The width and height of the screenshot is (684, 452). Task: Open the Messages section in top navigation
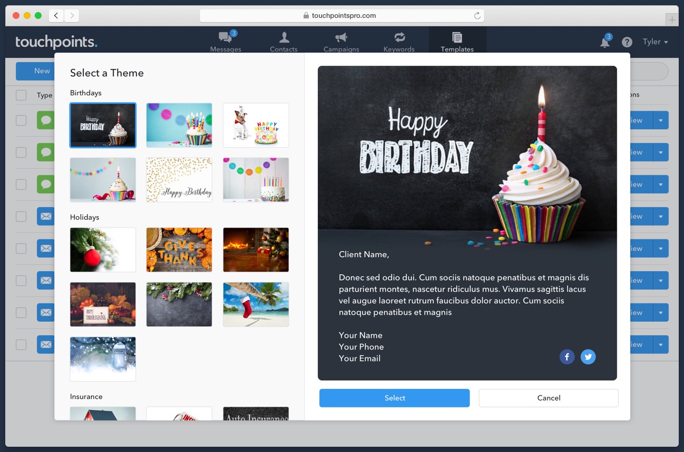tap(226, 41)
